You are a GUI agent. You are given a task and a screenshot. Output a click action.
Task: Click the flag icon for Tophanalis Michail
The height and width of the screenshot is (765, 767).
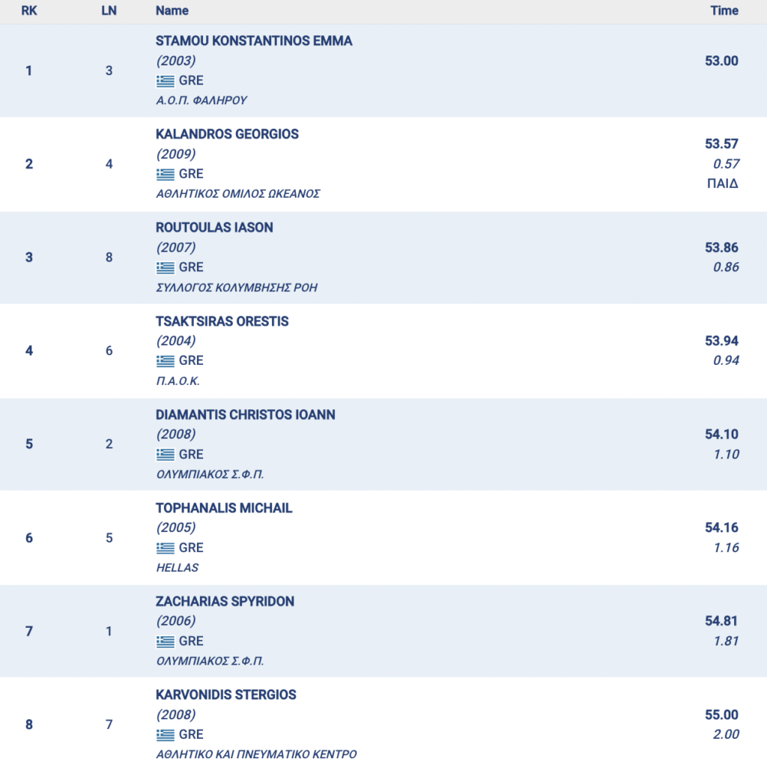[165, 548]
